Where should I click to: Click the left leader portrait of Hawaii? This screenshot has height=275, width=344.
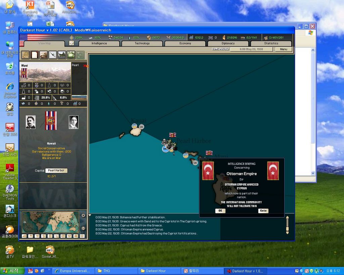click(x=31, y=122)
